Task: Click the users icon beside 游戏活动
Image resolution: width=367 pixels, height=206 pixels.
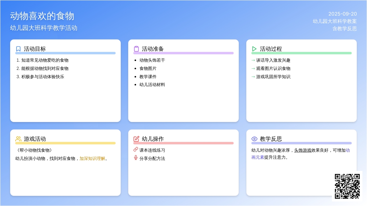Action: (x=18, y=139)
